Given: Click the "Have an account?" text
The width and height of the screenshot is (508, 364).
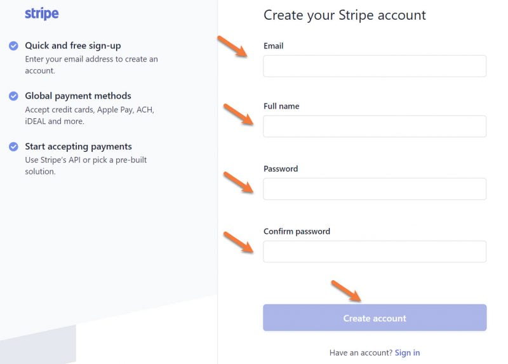Looking at the screenshot, I should 360,353.
